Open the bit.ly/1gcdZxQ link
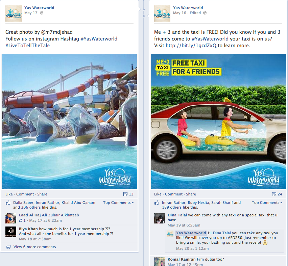This screenshot has height=266, width=288. point(191,46)
